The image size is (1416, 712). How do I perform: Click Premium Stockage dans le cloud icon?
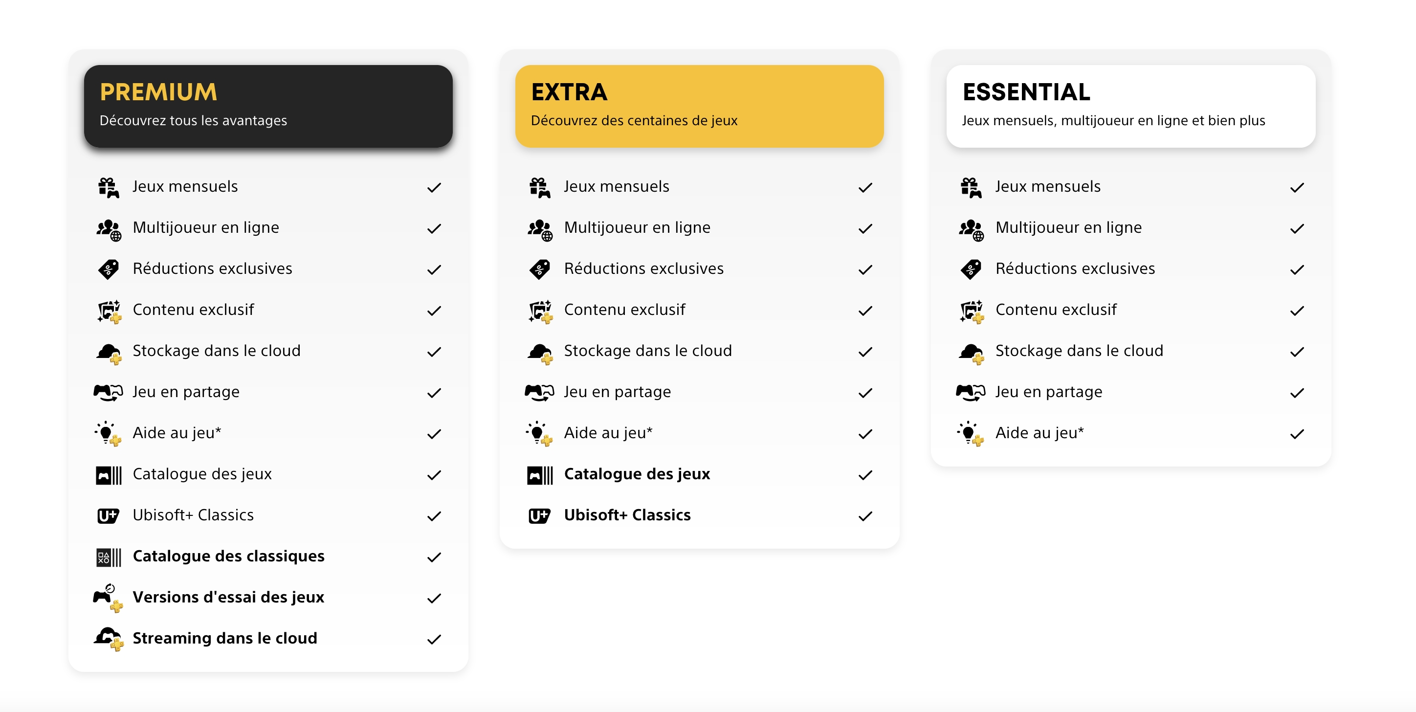108,353
